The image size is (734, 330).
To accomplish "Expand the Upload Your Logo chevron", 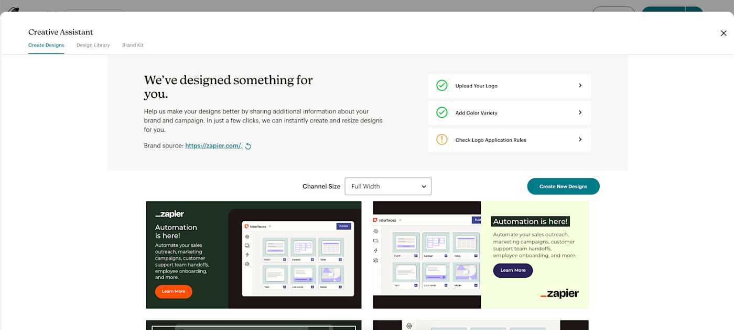I will tap(580, 85).
